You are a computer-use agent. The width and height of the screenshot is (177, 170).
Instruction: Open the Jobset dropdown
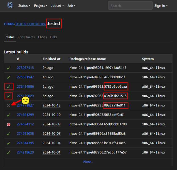58,6
